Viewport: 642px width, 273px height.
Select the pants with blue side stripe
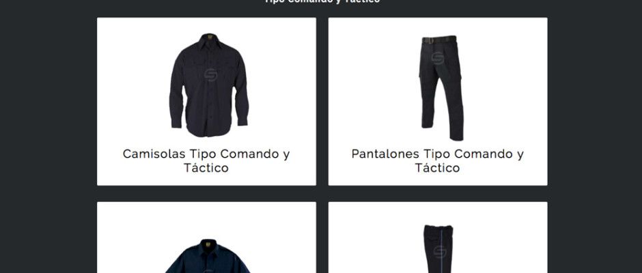point(438,249)
